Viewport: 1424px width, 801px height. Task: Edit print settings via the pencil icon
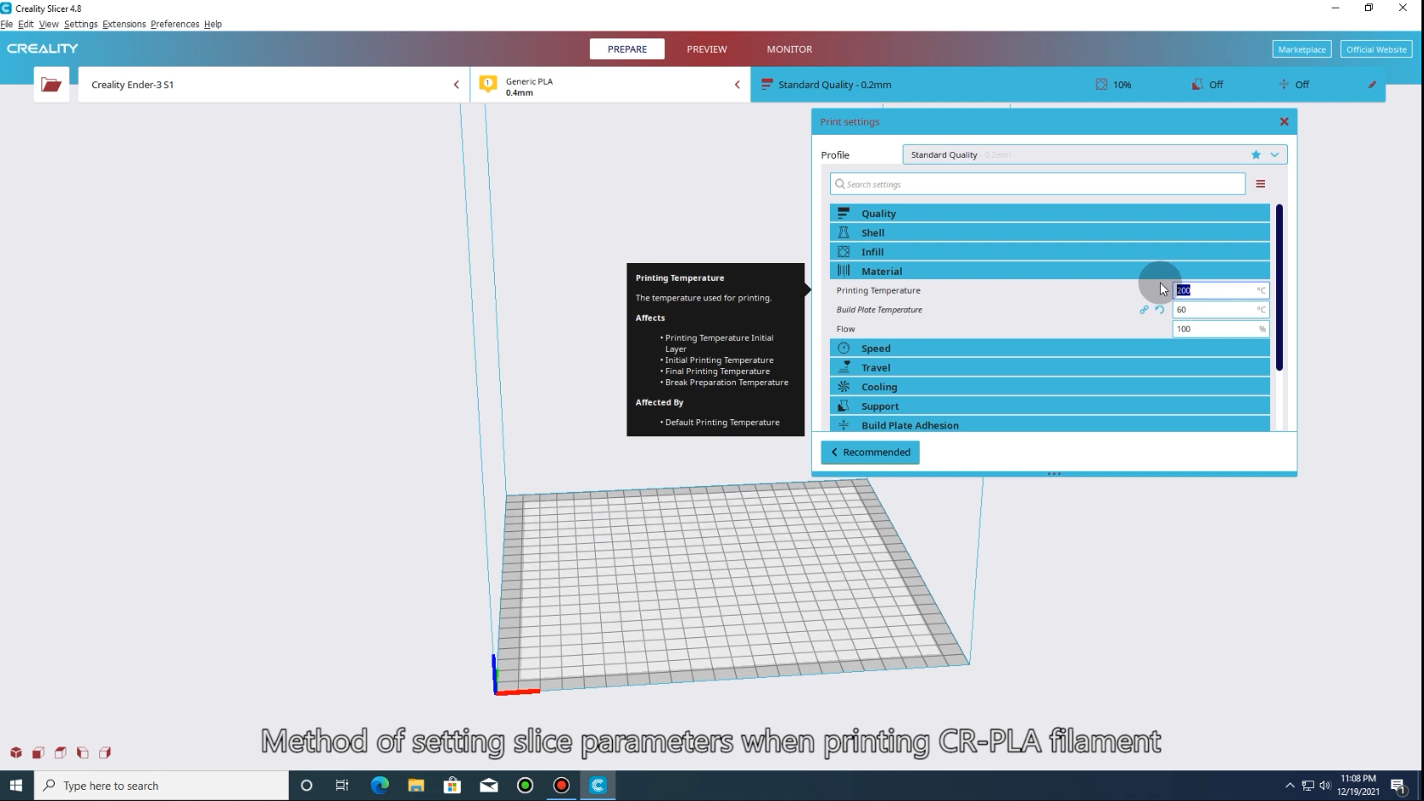[x=1373, y=85]
